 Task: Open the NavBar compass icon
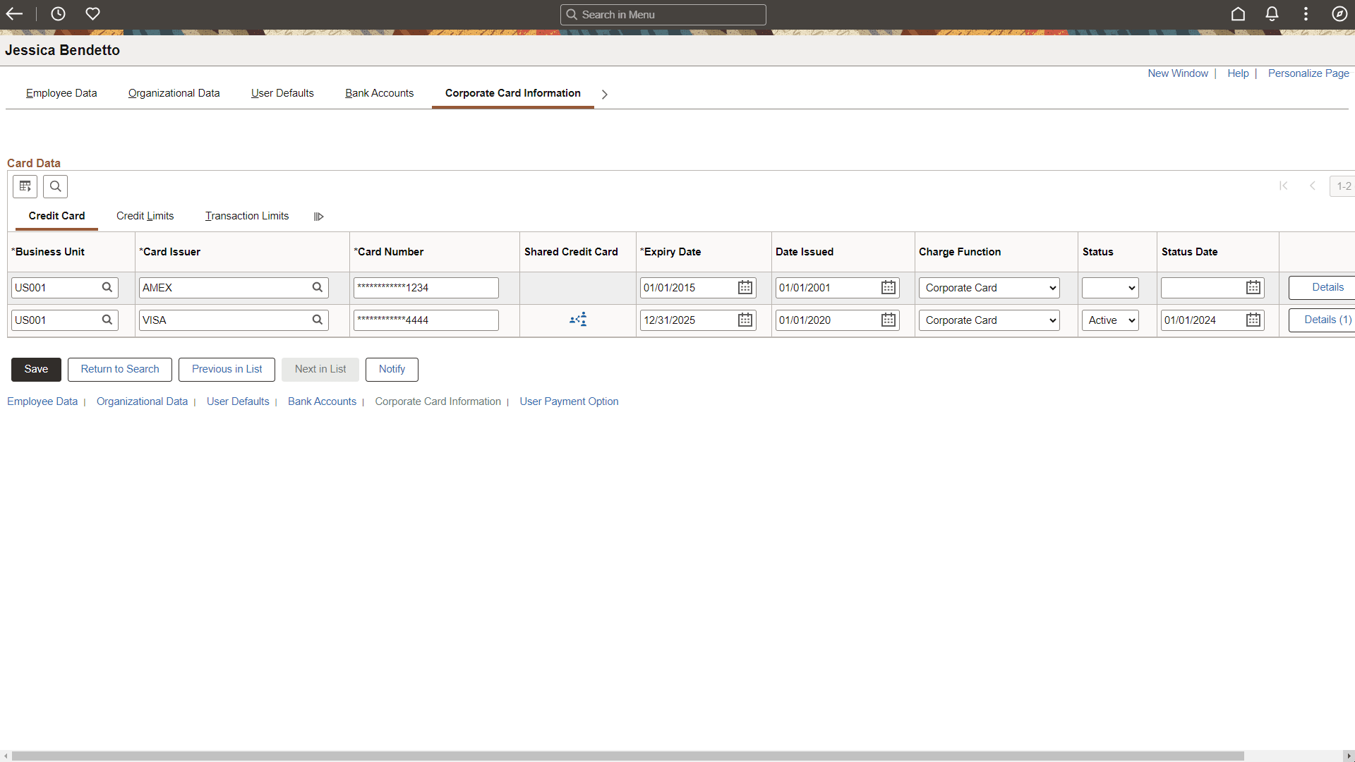coord(1339,14)
